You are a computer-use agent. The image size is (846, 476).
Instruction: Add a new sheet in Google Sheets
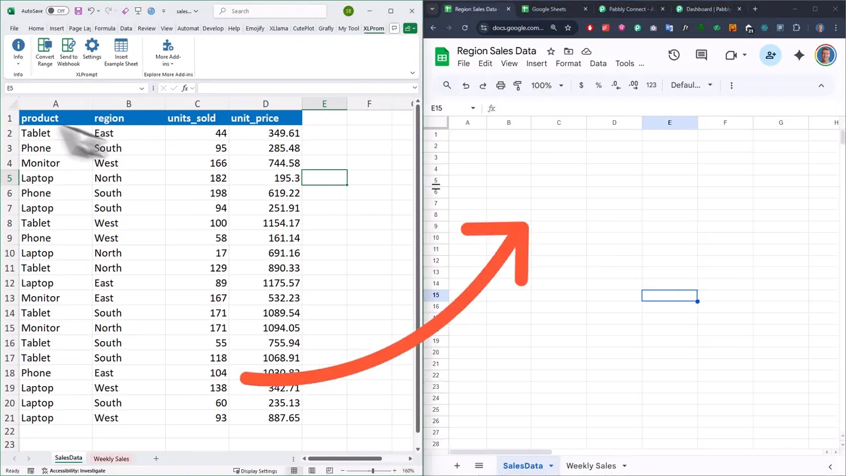coord(457,466)
